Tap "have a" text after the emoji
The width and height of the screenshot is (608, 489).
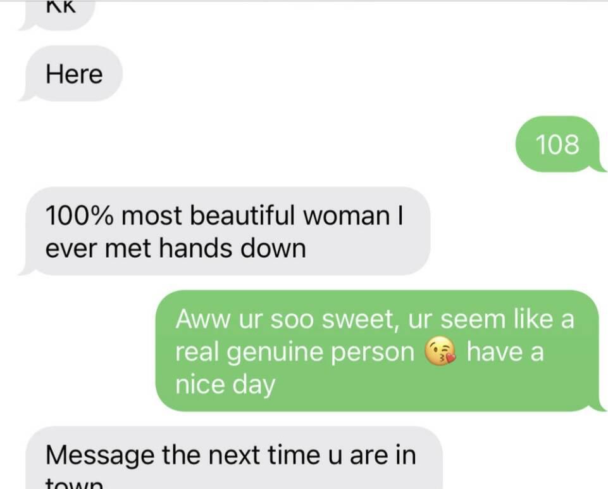(x=506, y=352)
